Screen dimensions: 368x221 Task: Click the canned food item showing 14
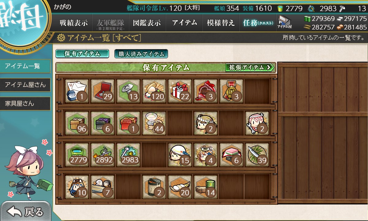[206, 187]
